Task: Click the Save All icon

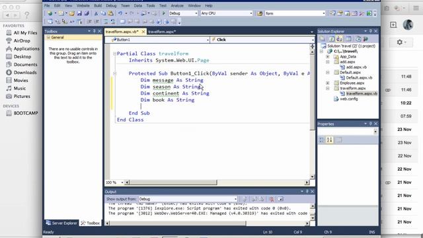Action: click(x=87, y=13)
